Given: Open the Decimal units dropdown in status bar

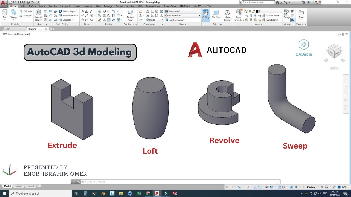Looking at the screenshot, I should click(x=313, y=187).
